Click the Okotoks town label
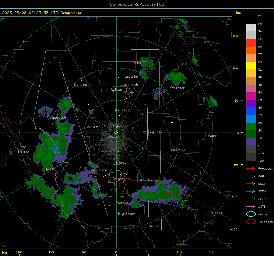274x256 pixels. click(x=122, y=203)
